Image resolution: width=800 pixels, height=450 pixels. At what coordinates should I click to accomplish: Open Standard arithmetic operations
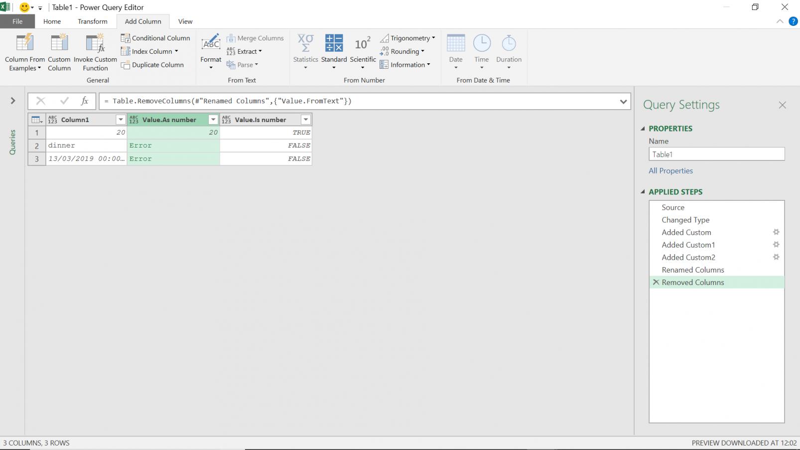[x=334, y=52]
